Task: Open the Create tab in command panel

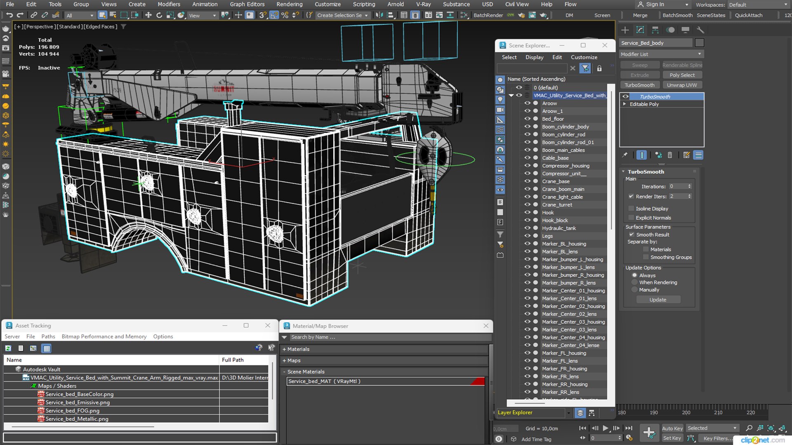Action: pos(625,30)
